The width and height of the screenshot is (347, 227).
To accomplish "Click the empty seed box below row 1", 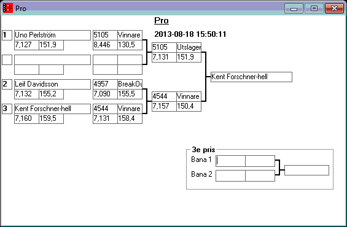I will pos(7,60).
